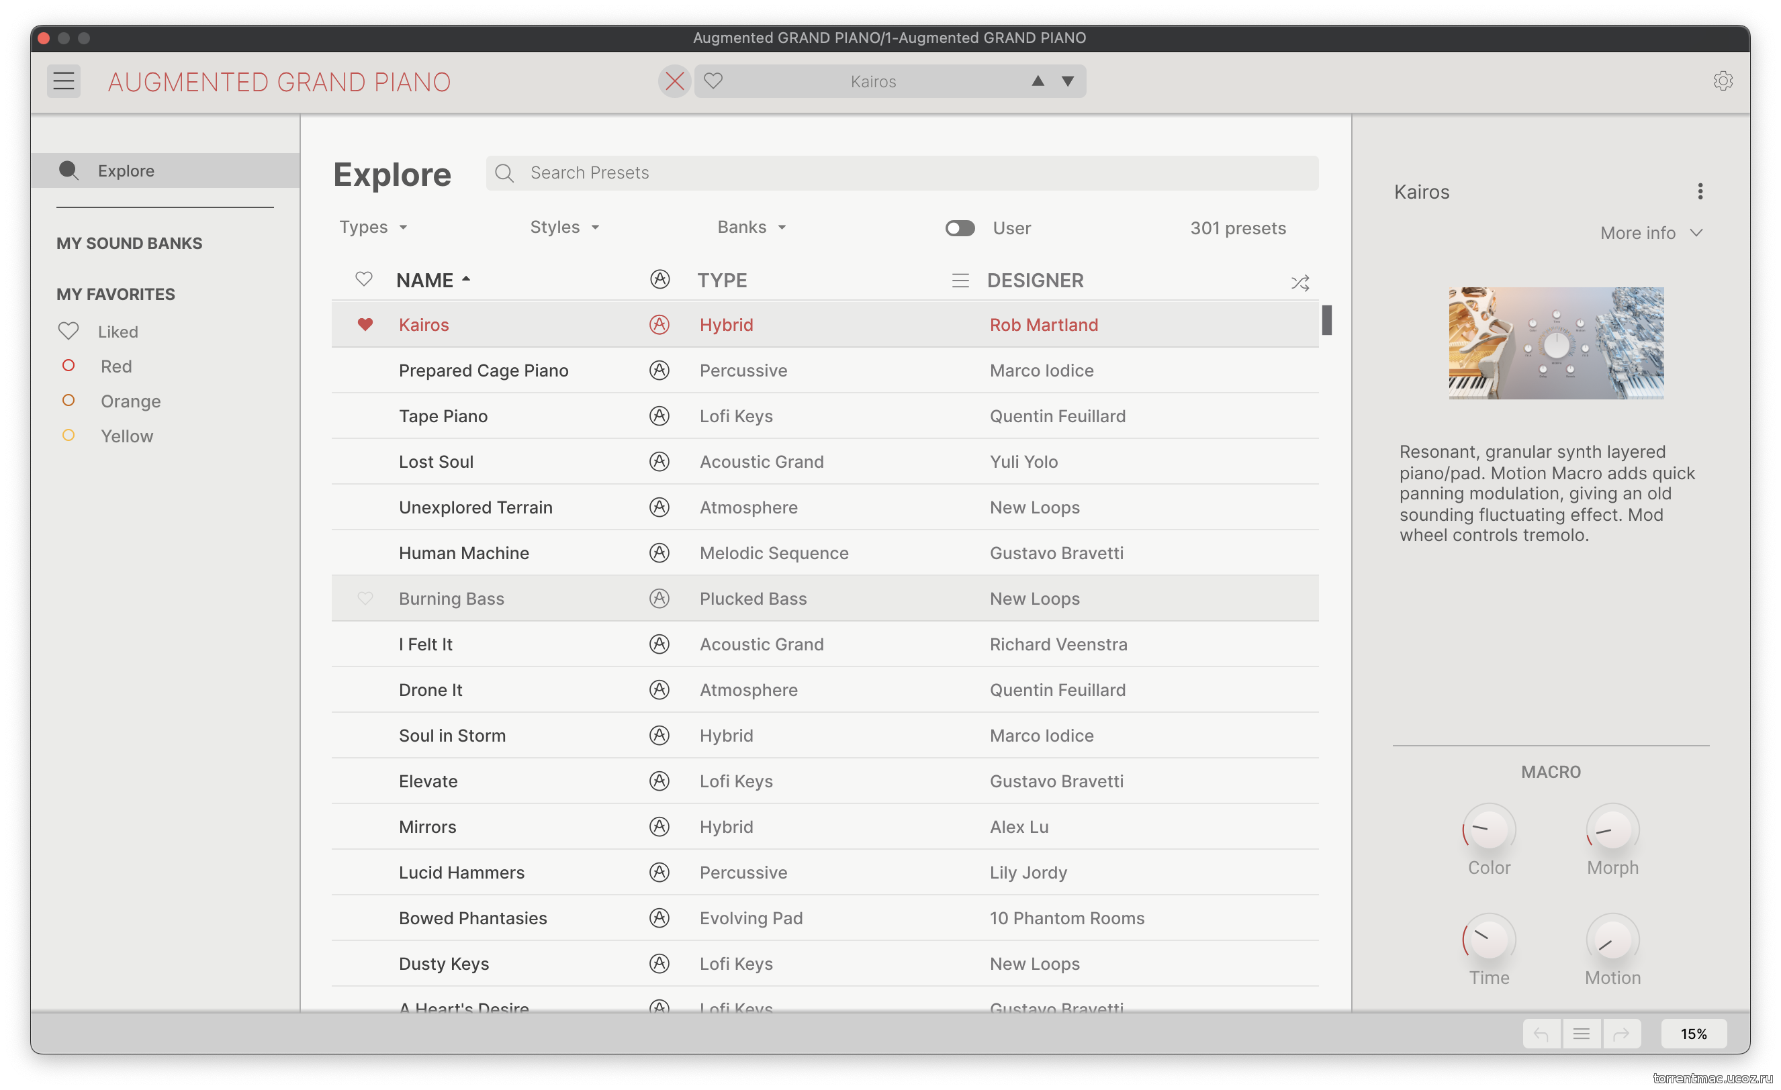Click the Arturia logo column header

tap(659, 279)
